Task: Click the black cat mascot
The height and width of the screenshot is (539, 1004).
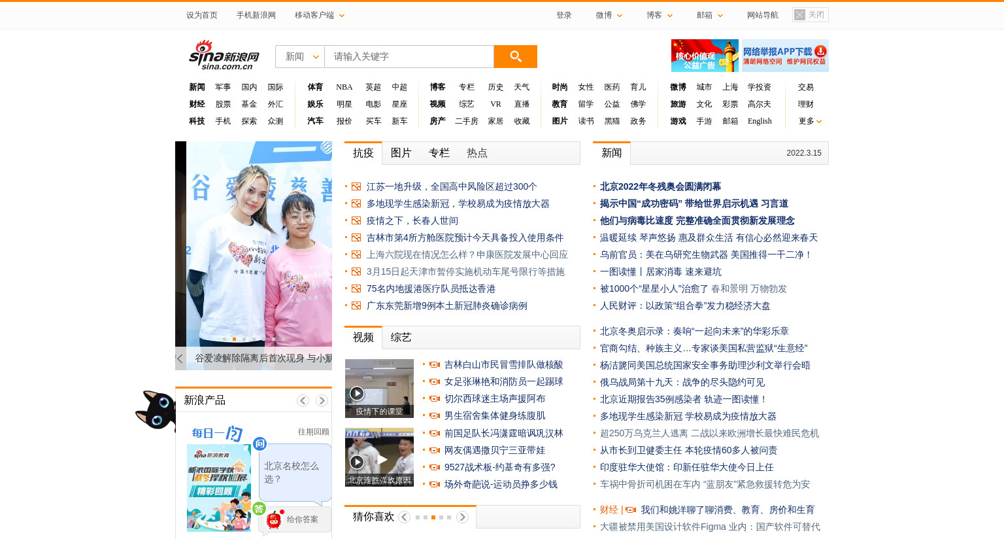Action: (x=156, y=410)
